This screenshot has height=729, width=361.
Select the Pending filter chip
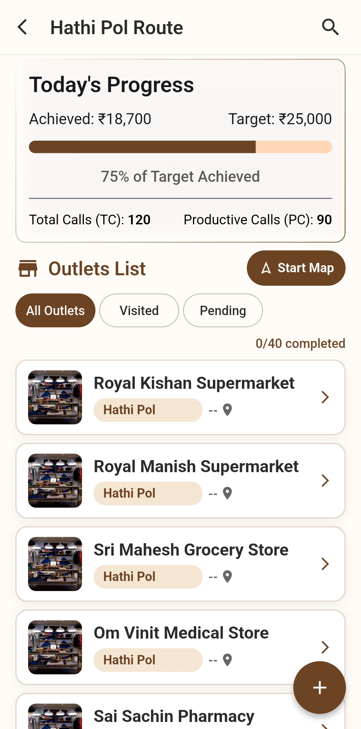click(223, 310)
